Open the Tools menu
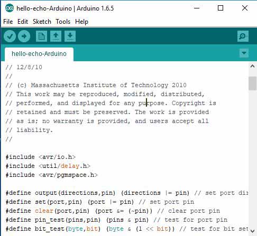 [x=63, y=22]
